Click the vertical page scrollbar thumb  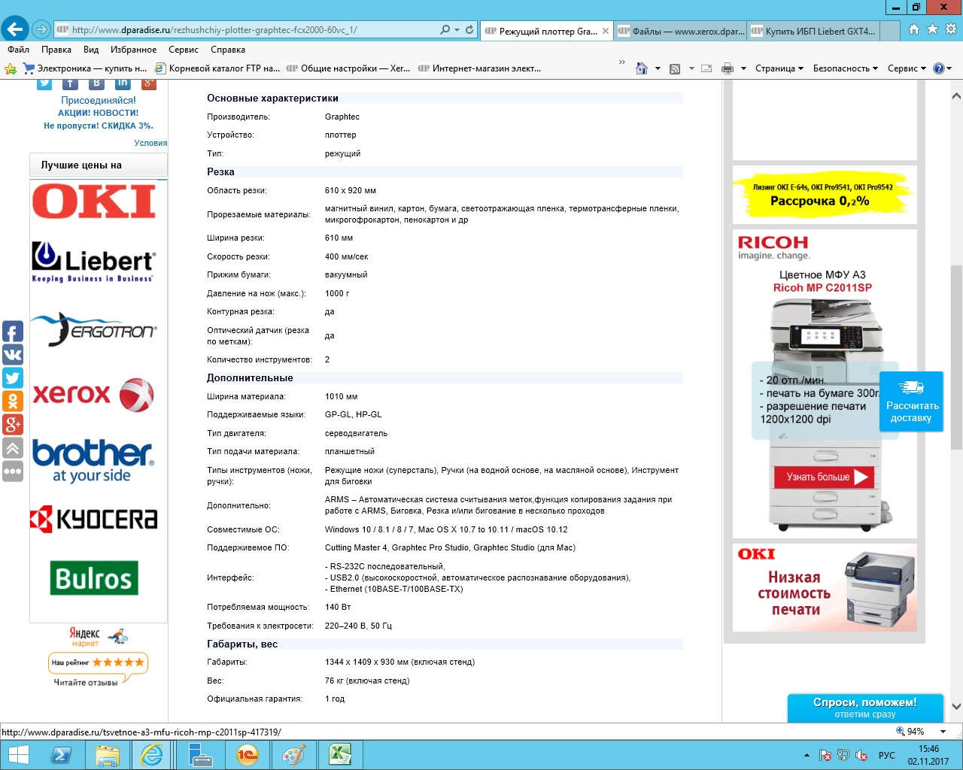pyautogui.click(x=956, y=357)
